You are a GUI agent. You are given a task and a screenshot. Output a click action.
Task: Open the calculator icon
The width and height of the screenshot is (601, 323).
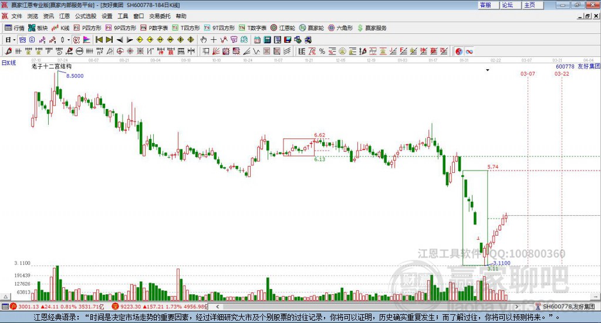(267, 40)
